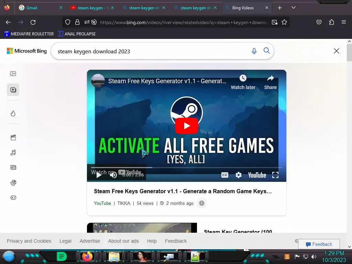Click the blue Feedback button
The image size is (352, 264).
[x=319, y=244]
